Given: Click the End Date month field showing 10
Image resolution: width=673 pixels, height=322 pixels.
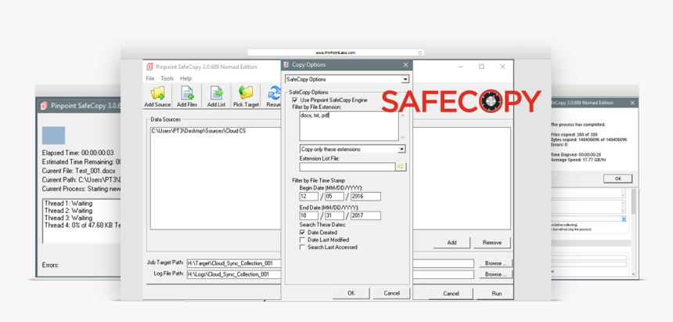Looking at the screenshot, I should click(x=308, y=215).
